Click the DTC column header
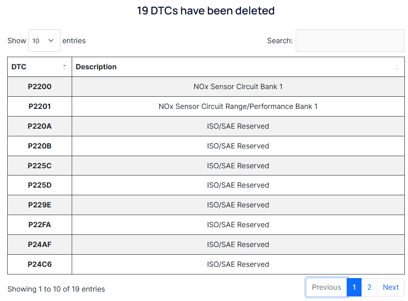Viewport: 408px width, 301px height. 19,67
